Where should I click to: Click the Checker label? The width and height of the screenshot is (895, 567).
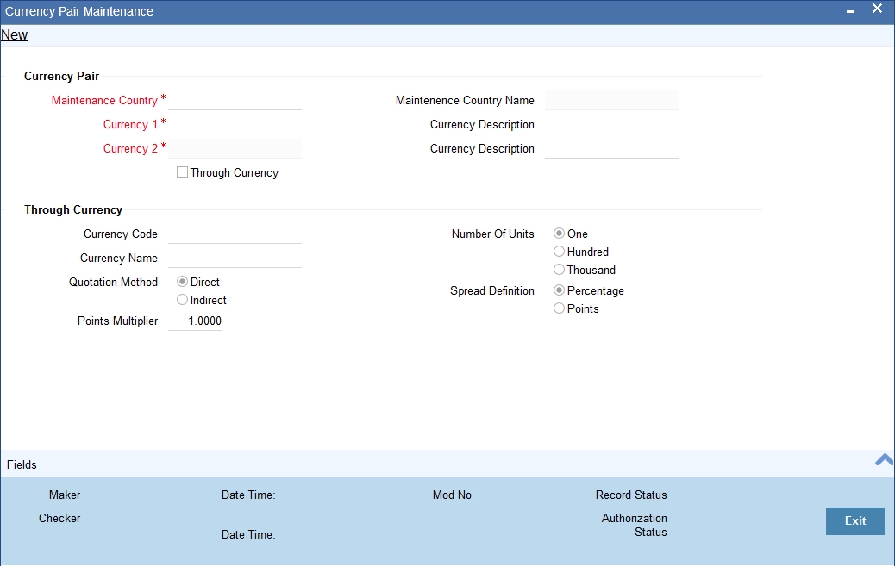[59, 519]
